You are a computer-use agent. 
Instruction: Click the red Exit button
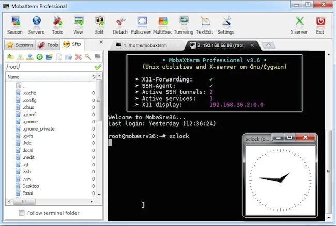[x=320, y=25]
